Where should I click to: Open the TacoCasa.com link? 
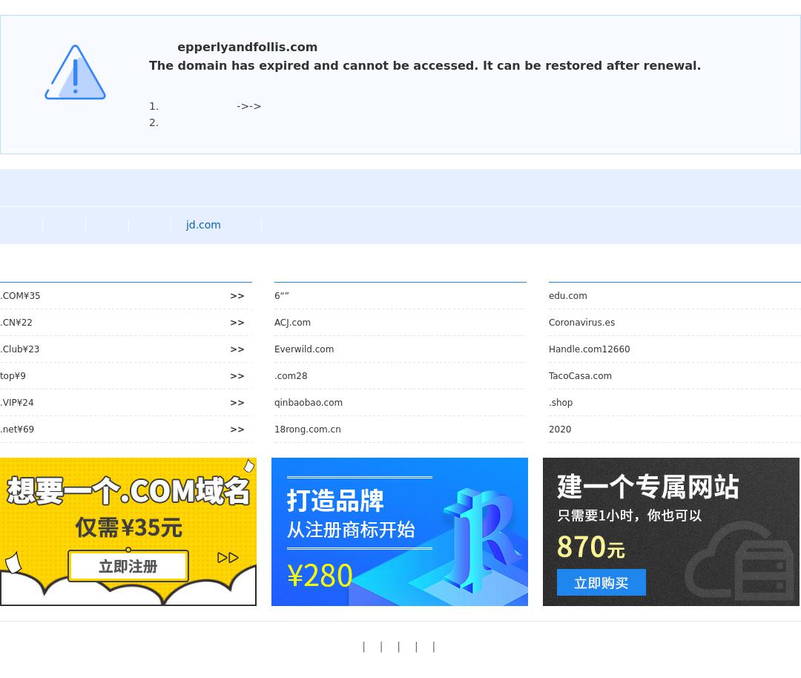click(x=580, y=376)
